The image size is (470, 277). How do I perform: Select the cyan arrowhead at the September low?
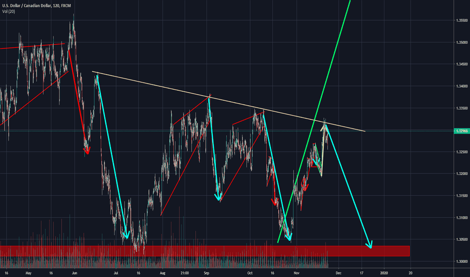(218, 197)
